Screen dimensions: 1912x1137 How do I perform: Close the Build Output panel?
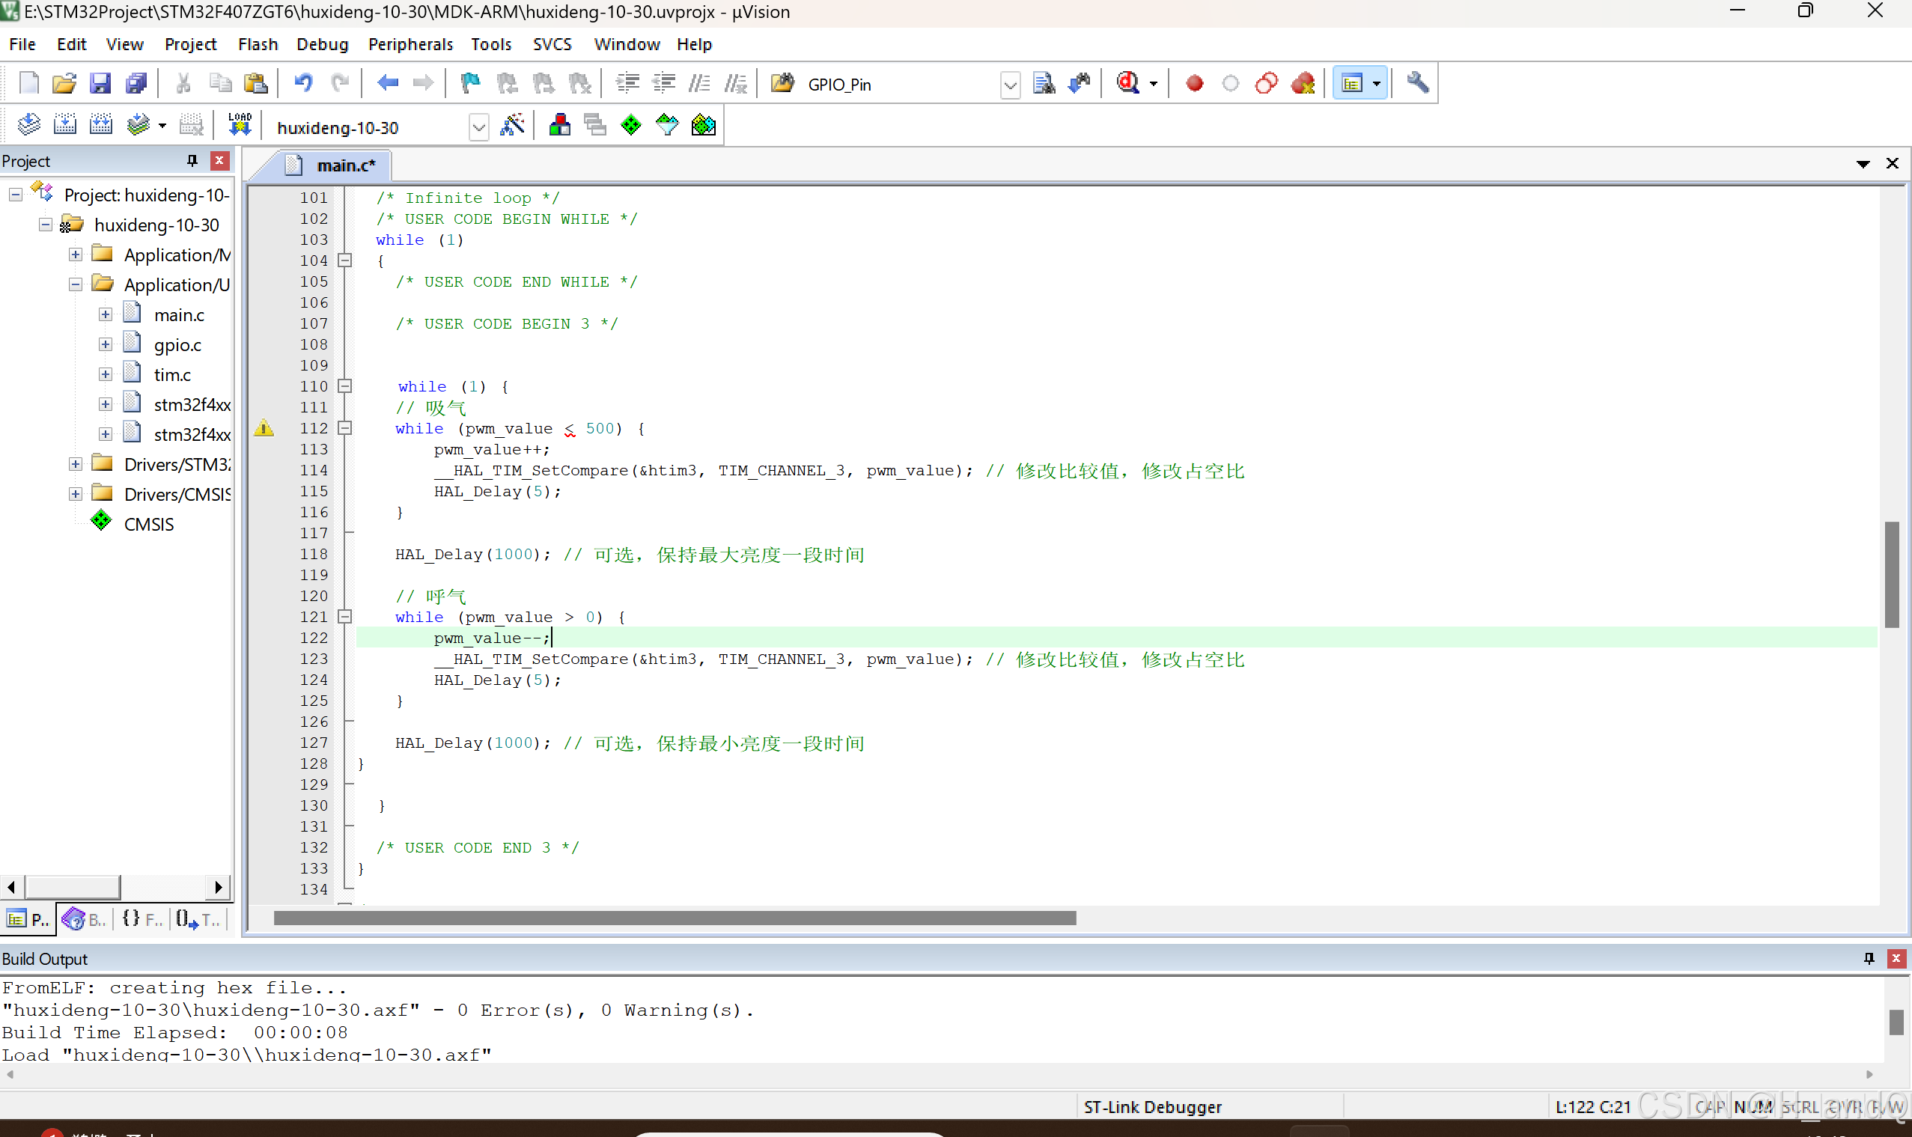click(1896, 959)
